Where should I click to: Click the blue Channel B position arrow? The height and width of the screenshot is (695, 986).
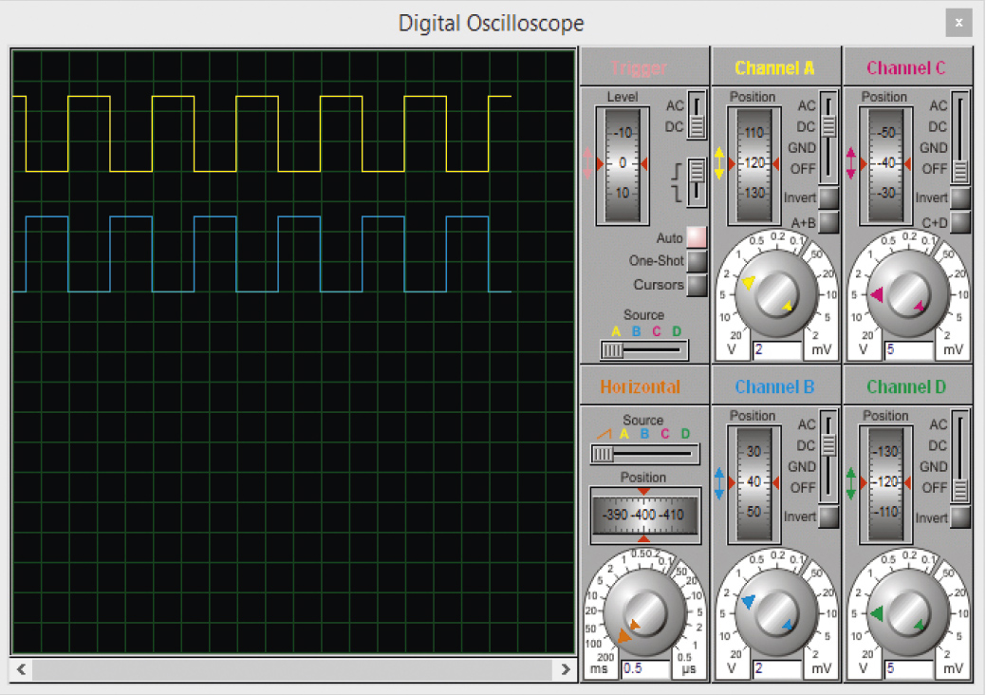719,483
